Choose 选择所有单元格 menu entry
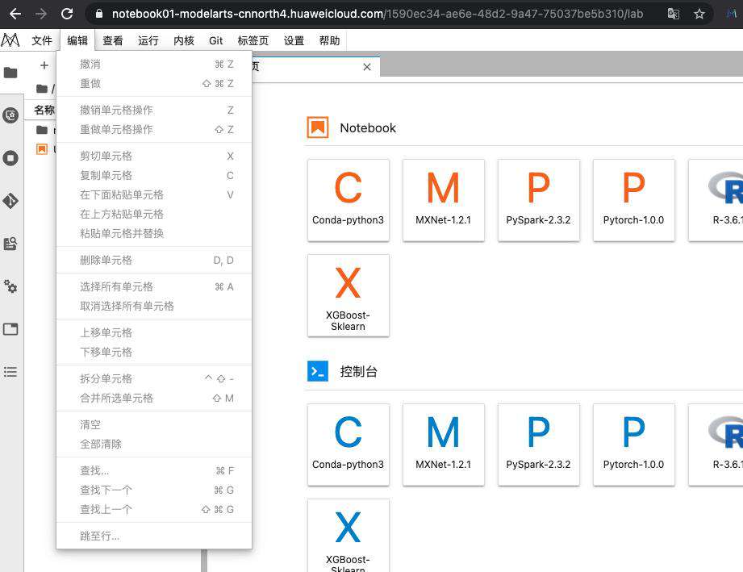Image resolution: width=743 pixels, height=572 pixels. (x=154, y=286)
